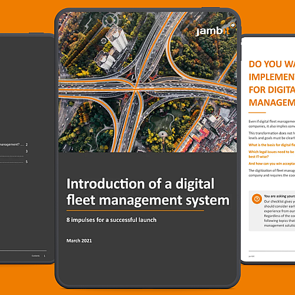
Task: Click page number 3 in contents list
Action: tap(27, 151)
